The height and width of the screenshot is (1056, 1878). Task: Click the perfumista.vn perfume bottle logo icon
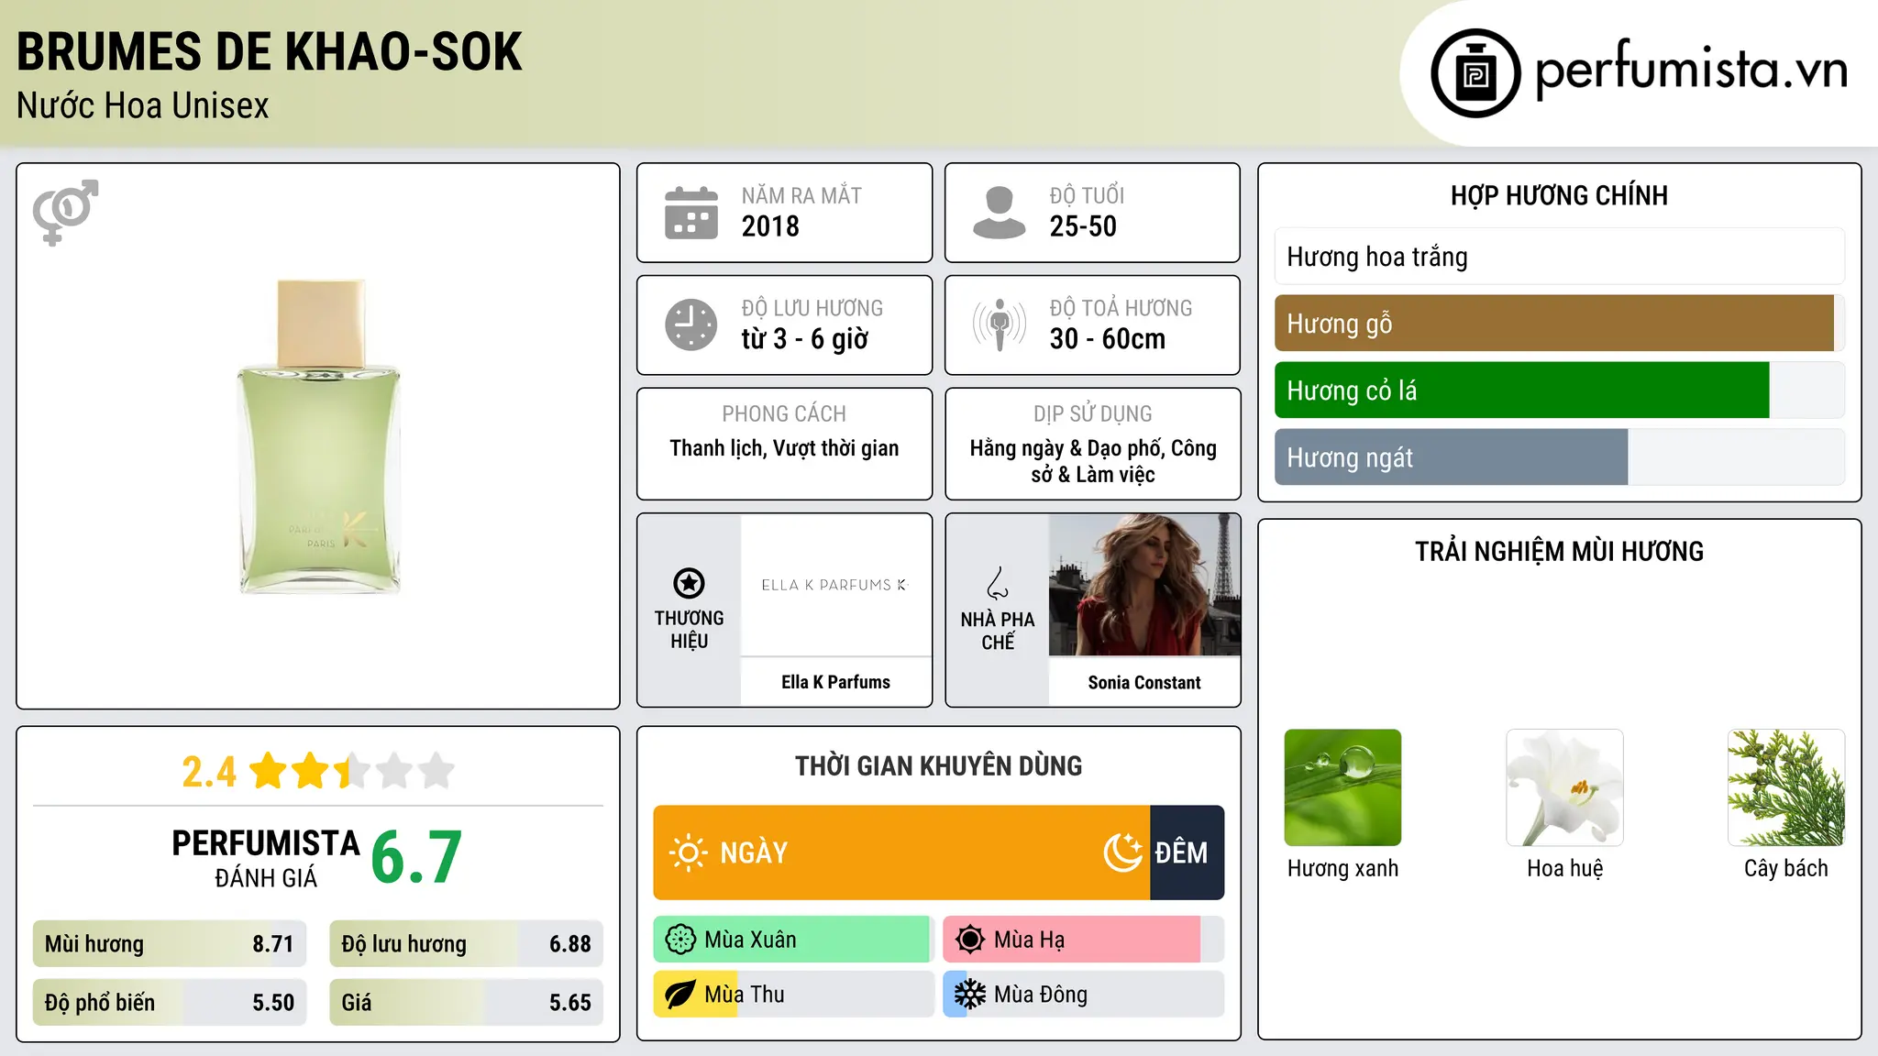(1475, 73)
